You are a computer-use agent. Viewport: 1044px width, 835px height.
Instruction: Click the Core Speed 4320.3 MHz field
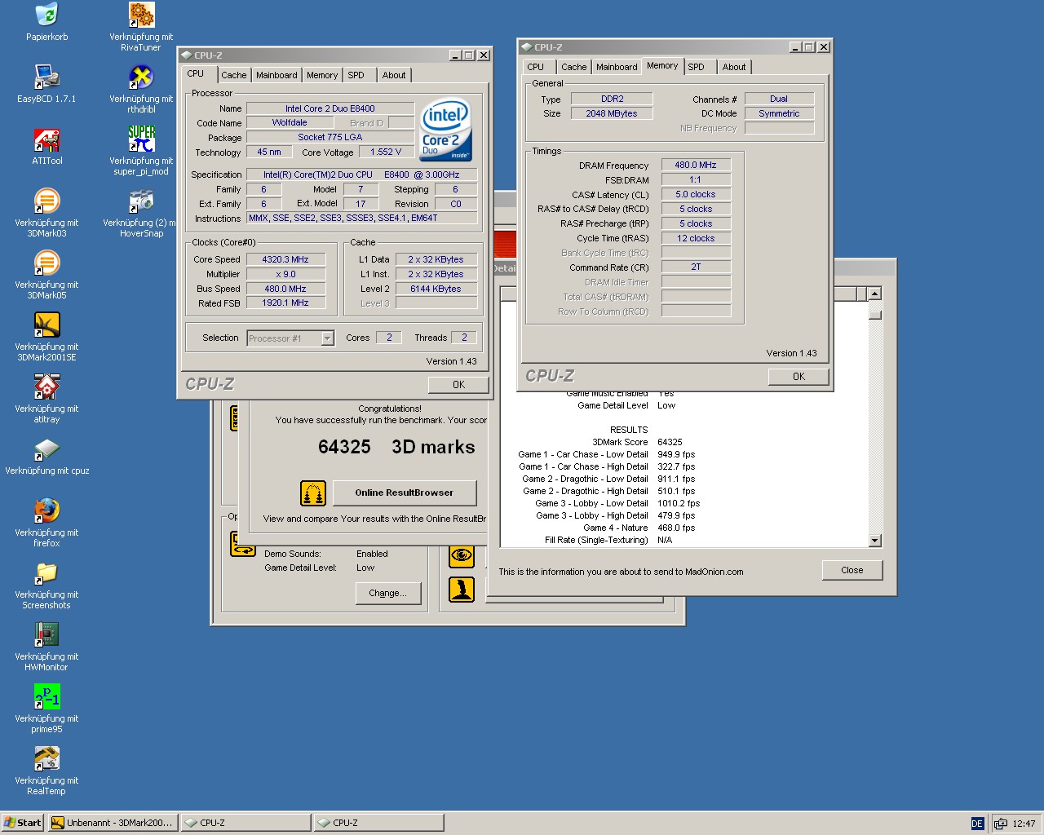pyautogui.click(x=285, y=259)
